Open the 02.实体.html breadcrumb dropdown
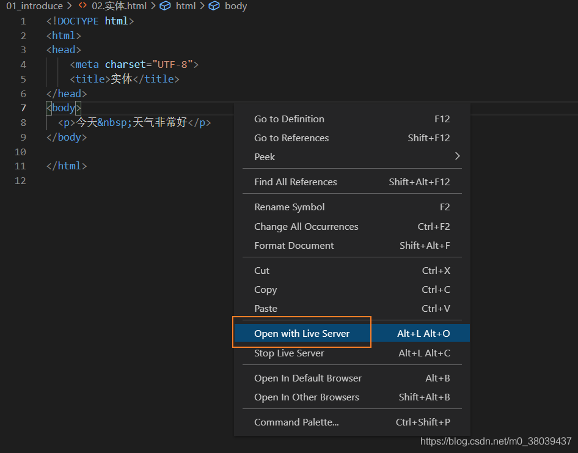Viewport: 578px width, 453px height. pos(119,6)
